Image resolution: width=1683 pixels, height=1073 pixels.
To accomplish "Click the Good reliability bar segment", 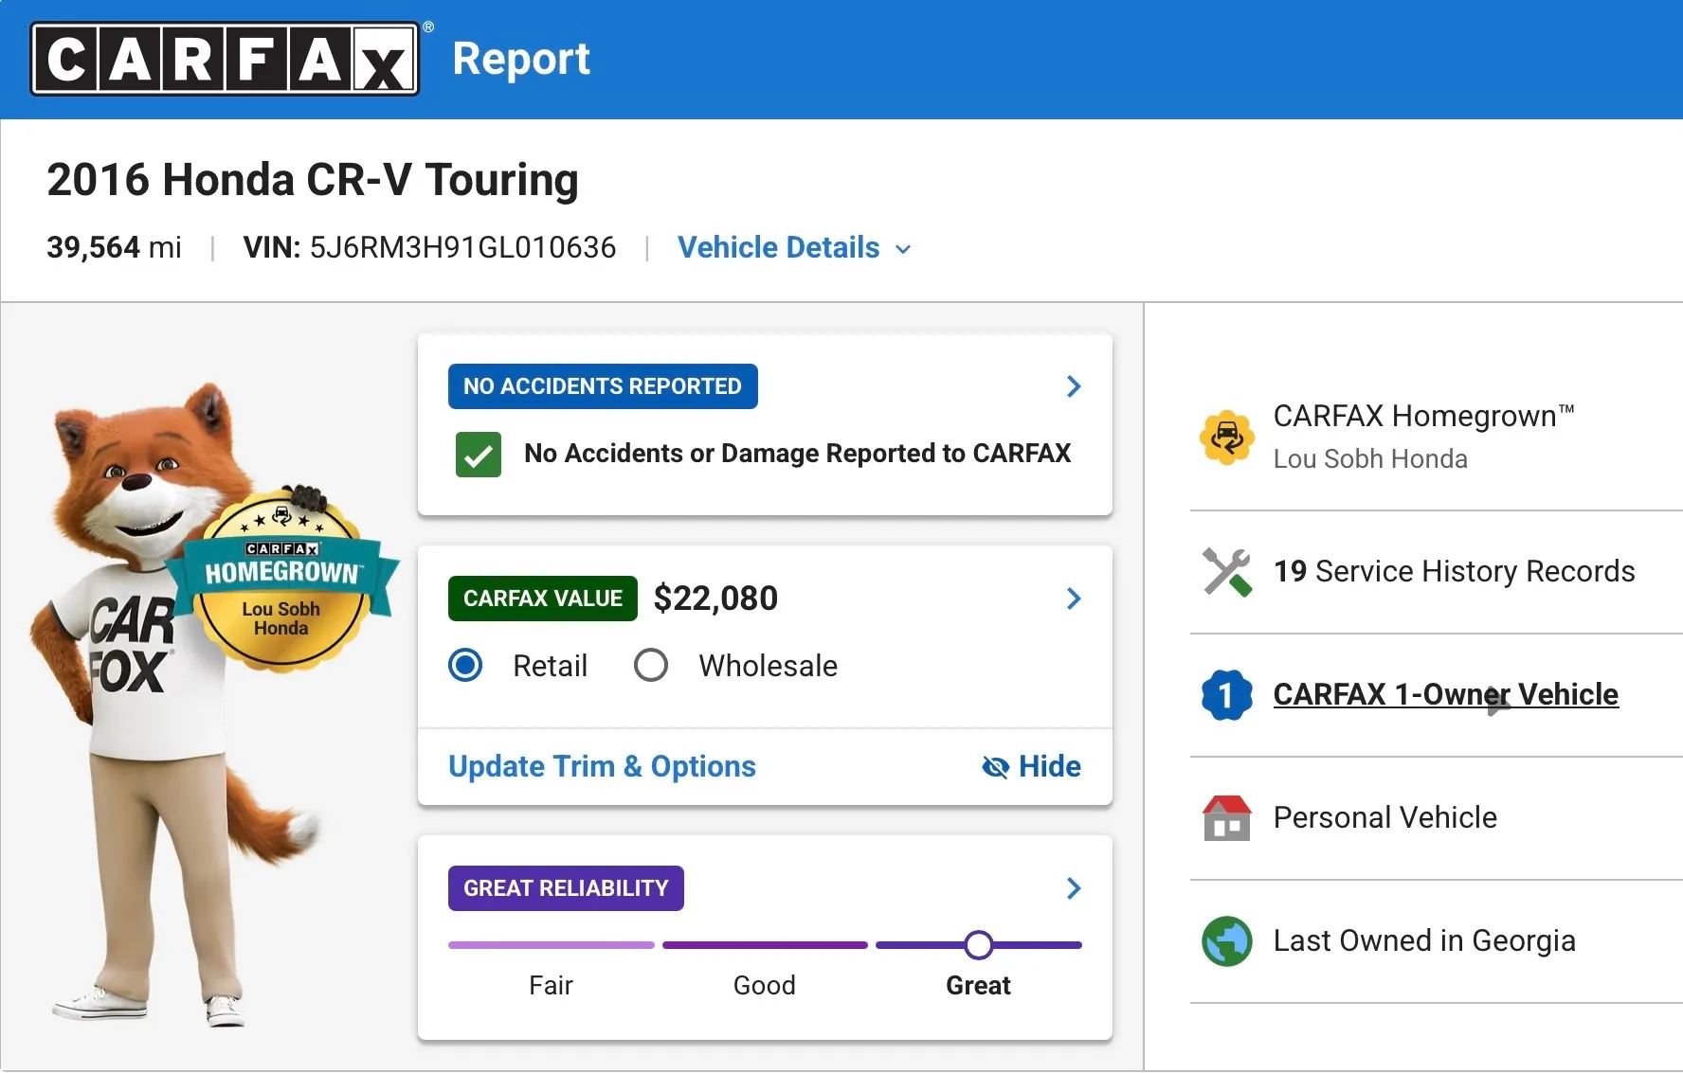I will coord(765,945).
